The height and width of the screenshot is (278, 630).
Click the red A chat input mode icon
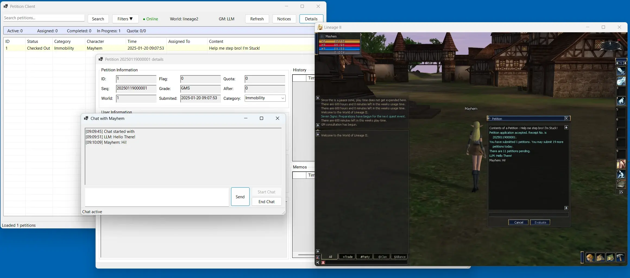[x=323, y=263]
